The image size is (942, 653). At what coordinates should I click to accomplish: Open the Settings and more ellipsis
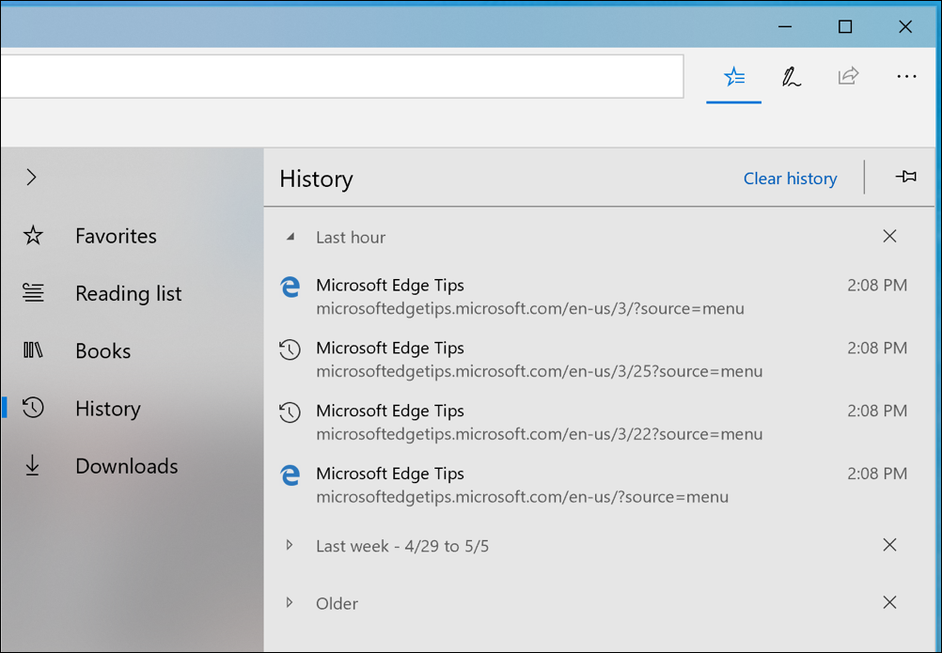(x=906, y=76)
